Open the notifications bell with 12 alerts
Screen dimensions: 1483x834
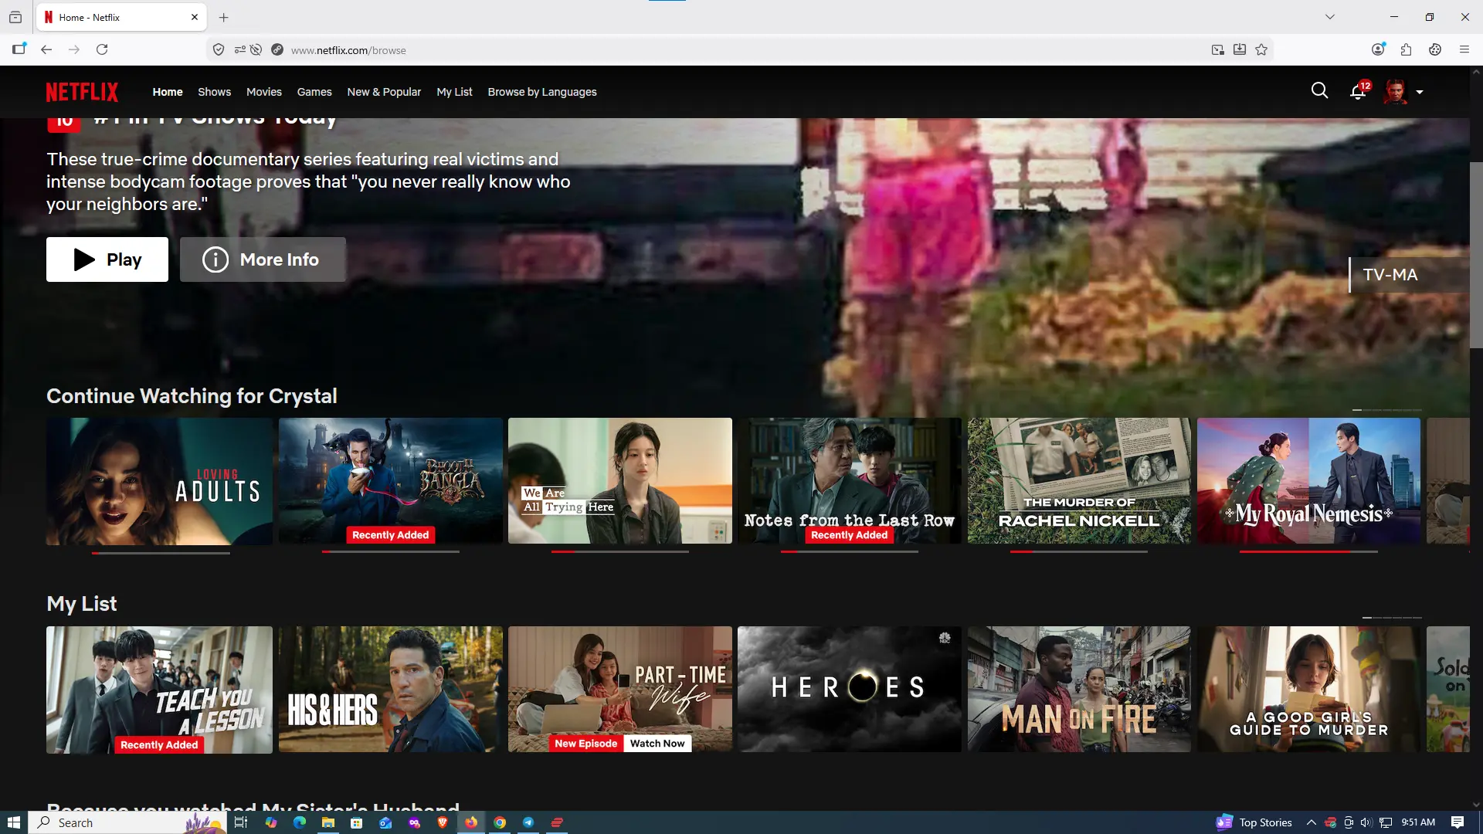(x=1358, y=92)
